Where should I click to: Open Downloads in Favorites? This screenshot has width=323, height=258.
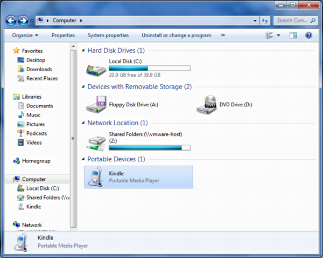[x=39, y=69]
